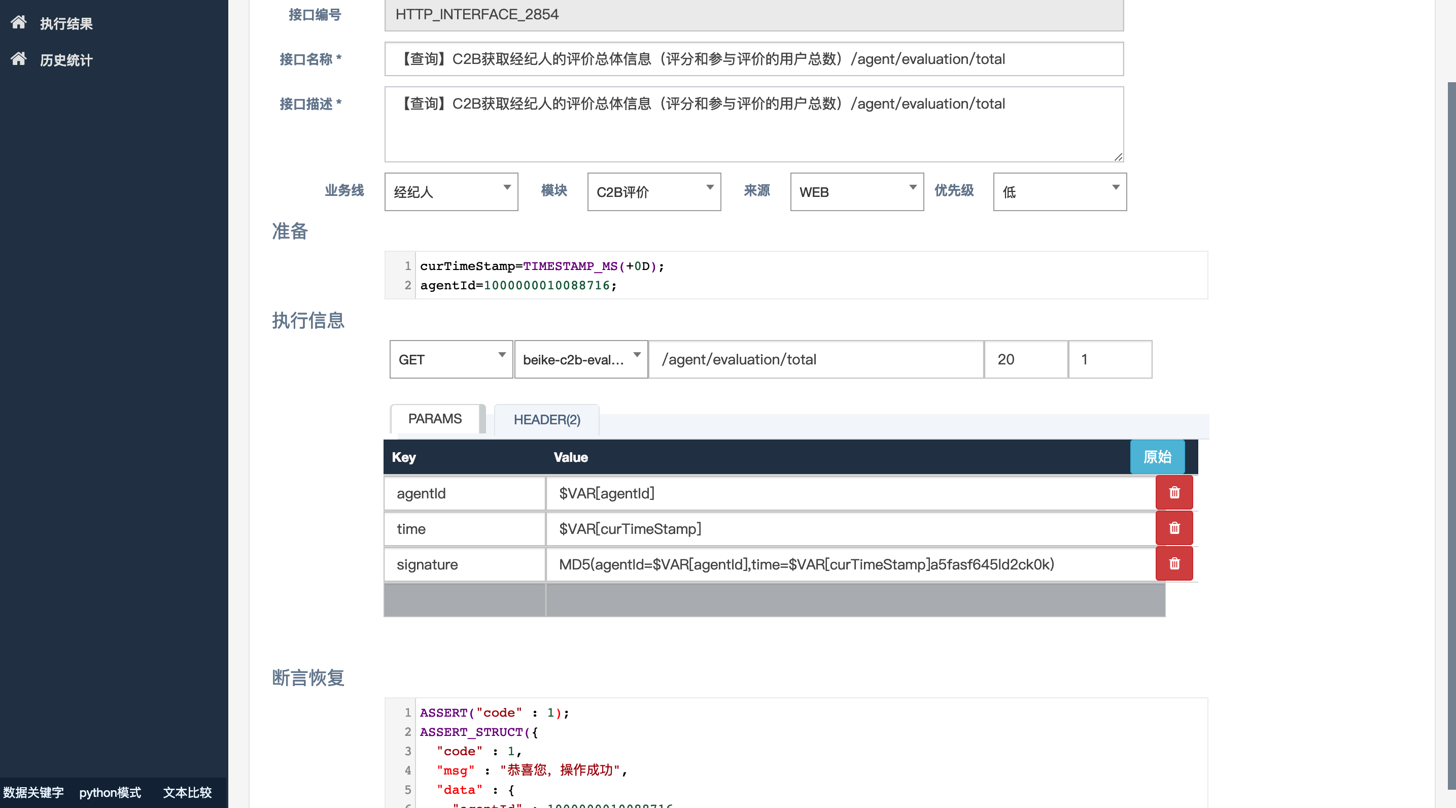Delete the signature parameter row
Viewport: 1456px width, 808px height.
click(1174, 564)
